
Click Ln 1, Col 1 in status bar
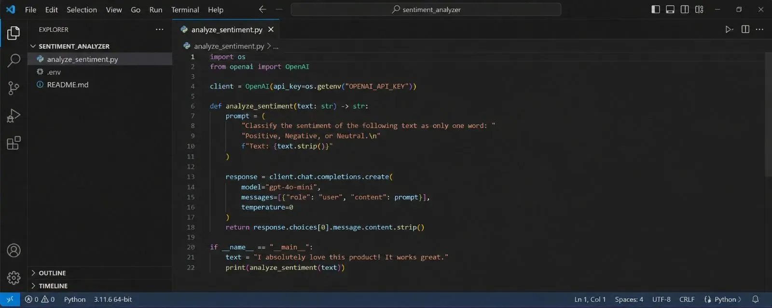[x=590, y=299]
